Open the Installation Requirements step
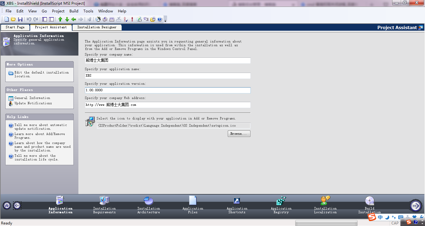The width and height of the screenshot is (425, 226). [104, 205]
